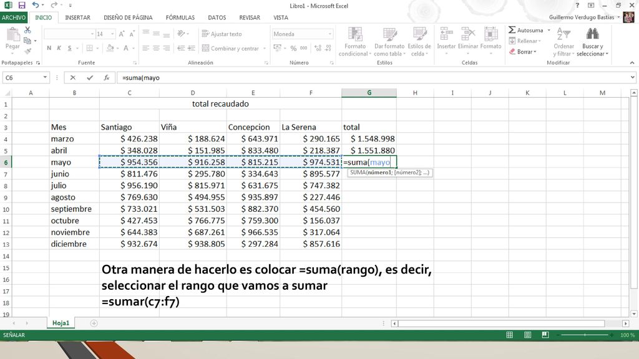
Task: Switch to the INSERTAR tab
Action: (x=78, y=17)
